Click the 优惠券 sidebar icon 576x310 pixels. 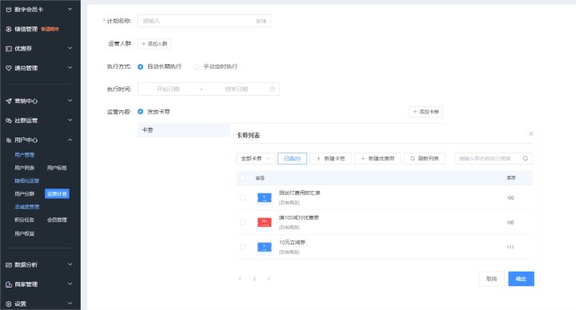point(9,49)
